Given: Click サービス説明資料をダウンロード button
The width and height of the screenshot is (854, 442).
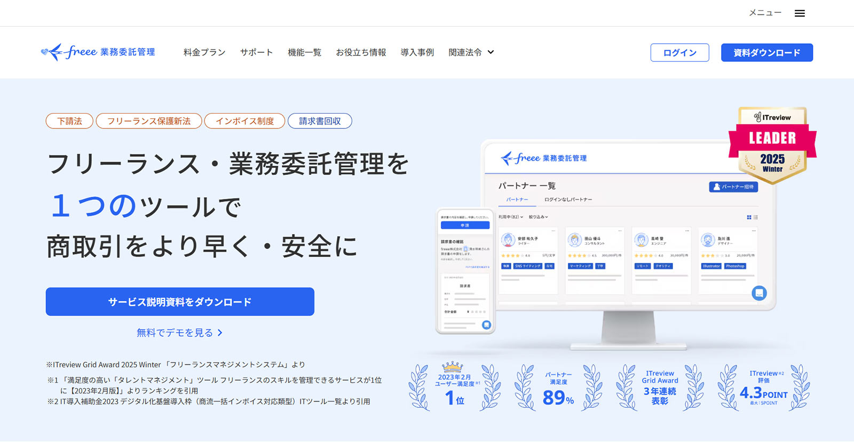Looking at the screenshot, I should click(x=180, y=302).
